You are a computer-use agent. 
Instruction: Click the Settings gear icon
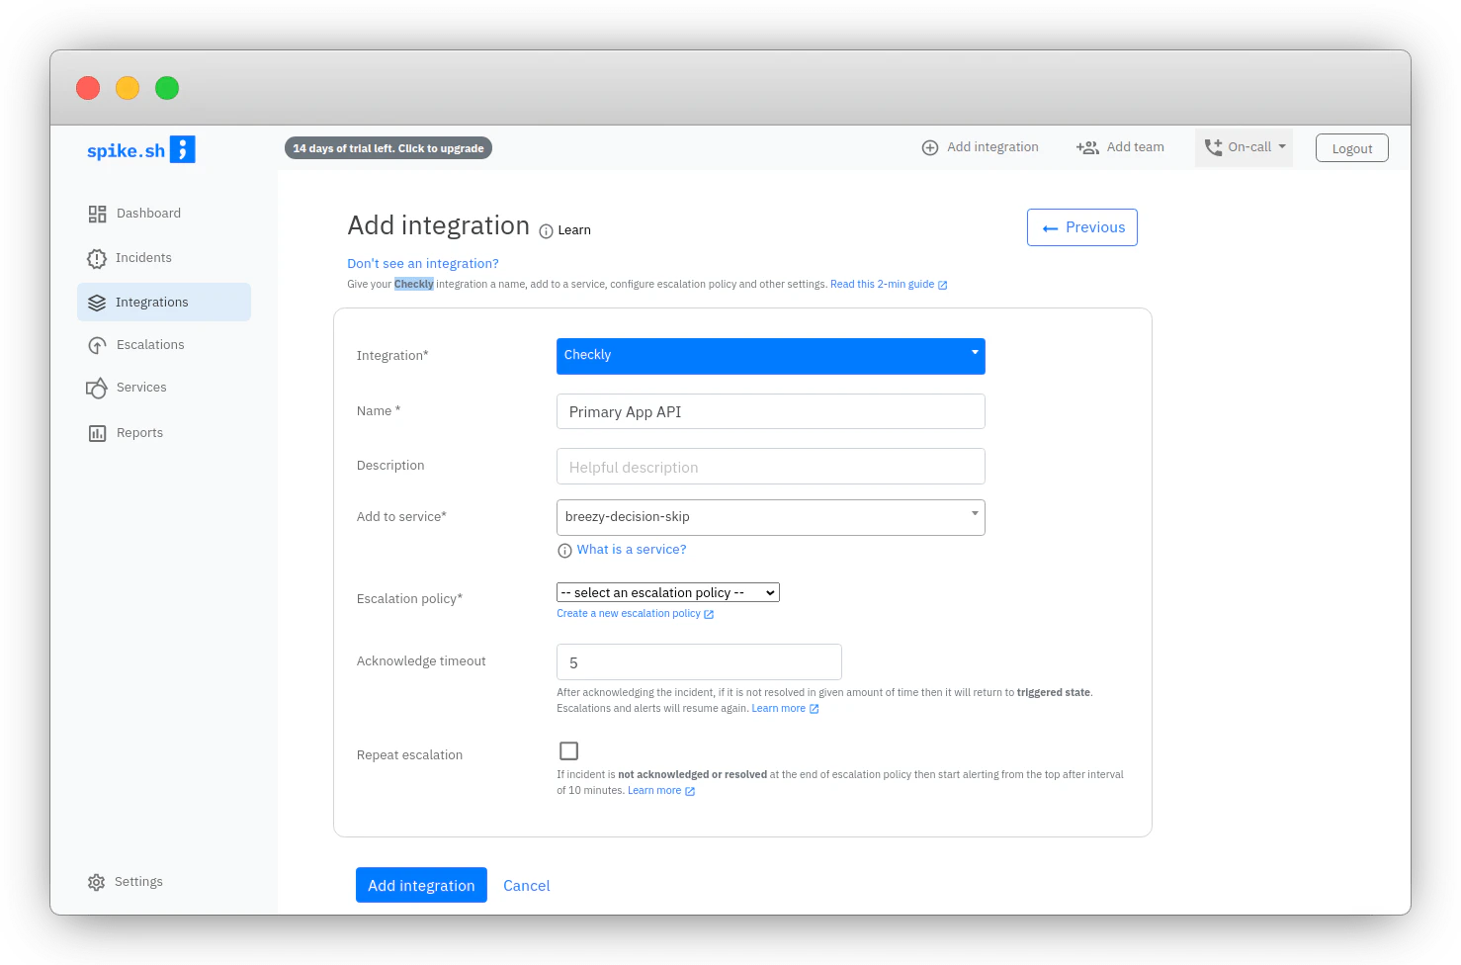click(96, 882)
